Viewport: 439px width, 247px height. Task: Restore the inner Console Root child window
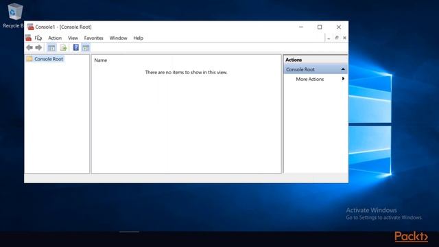pyautogui.click(x=337, y=38)
